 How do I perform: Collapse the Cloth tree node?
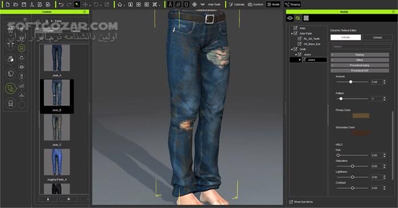292,49
